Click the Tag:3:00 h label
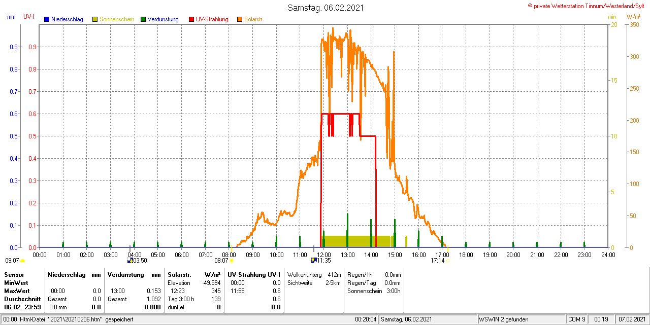This screenshot has width=650, height=325. 181,299
